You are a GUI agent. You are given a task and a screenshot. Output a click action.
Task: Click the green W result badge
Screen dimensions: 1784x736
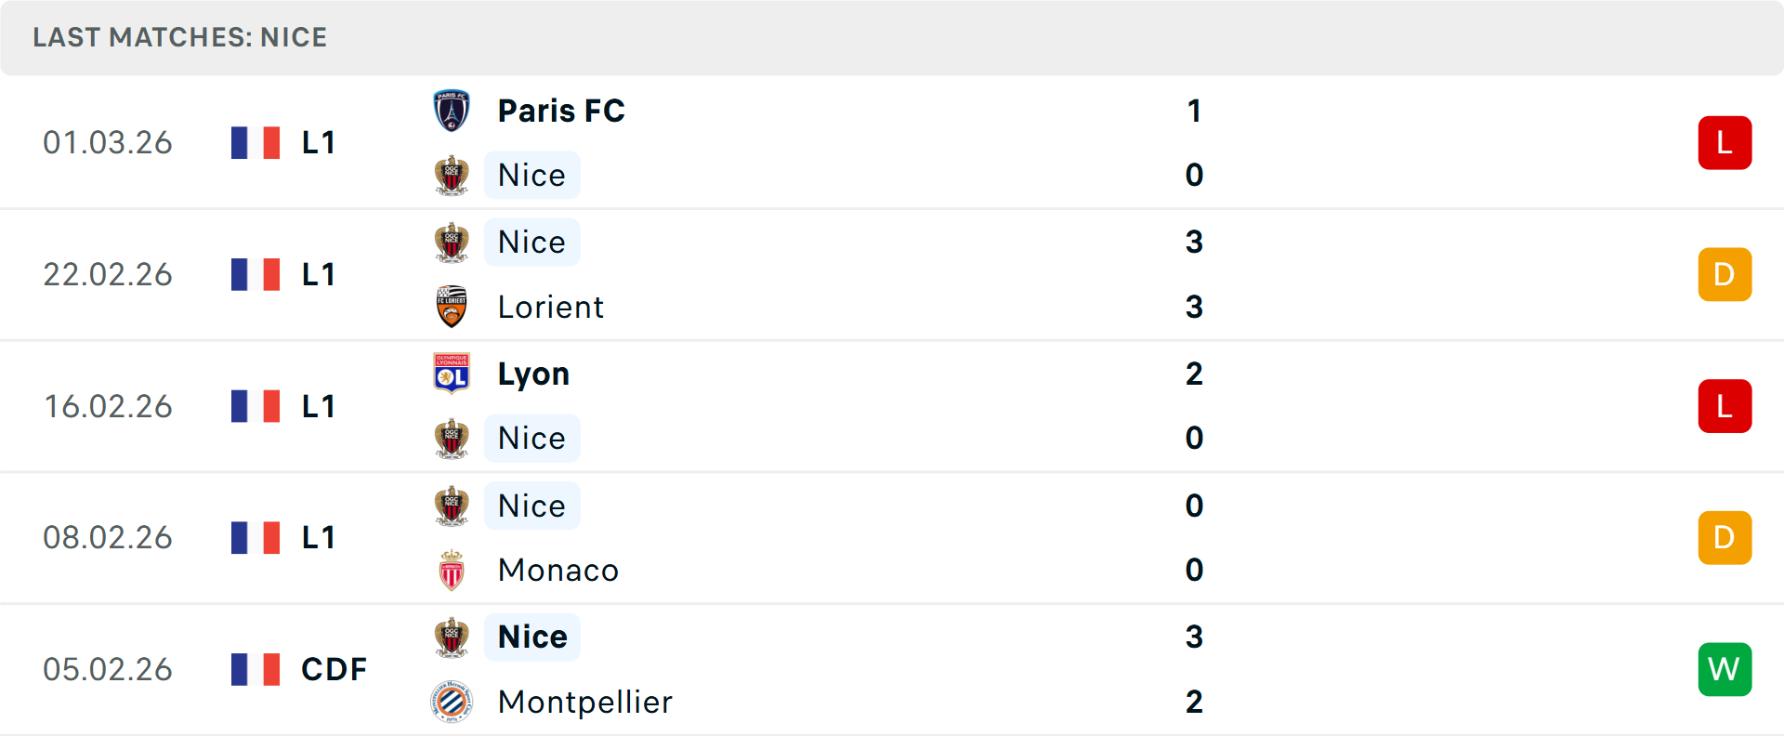(1725, 669)
